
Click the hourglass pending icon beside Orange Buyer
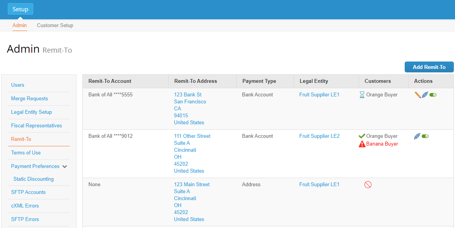click(362, 95)
